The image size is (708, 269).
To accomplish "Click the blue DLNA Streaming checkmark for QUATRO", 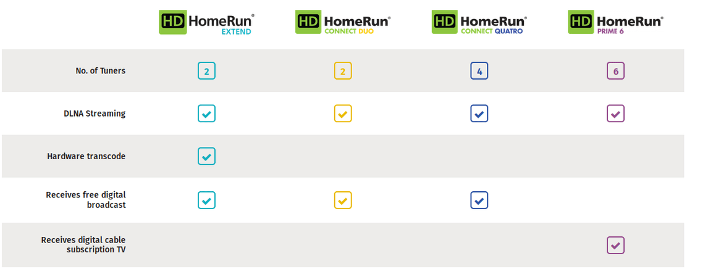I will tap(479, 114).
